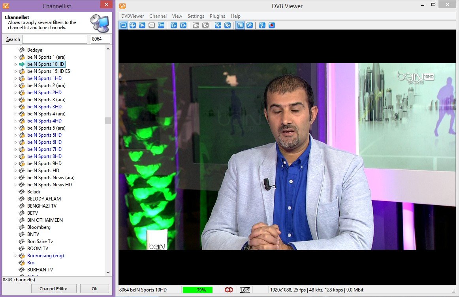The image size is (459, 297).
Task: Toggle fullscreen mode with the first toolbar icon
Action: pos(123,25)
